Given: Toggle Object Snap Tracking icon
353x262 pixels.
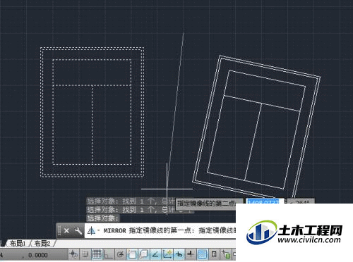Looking at the screenshot, I should coord(155,254).
